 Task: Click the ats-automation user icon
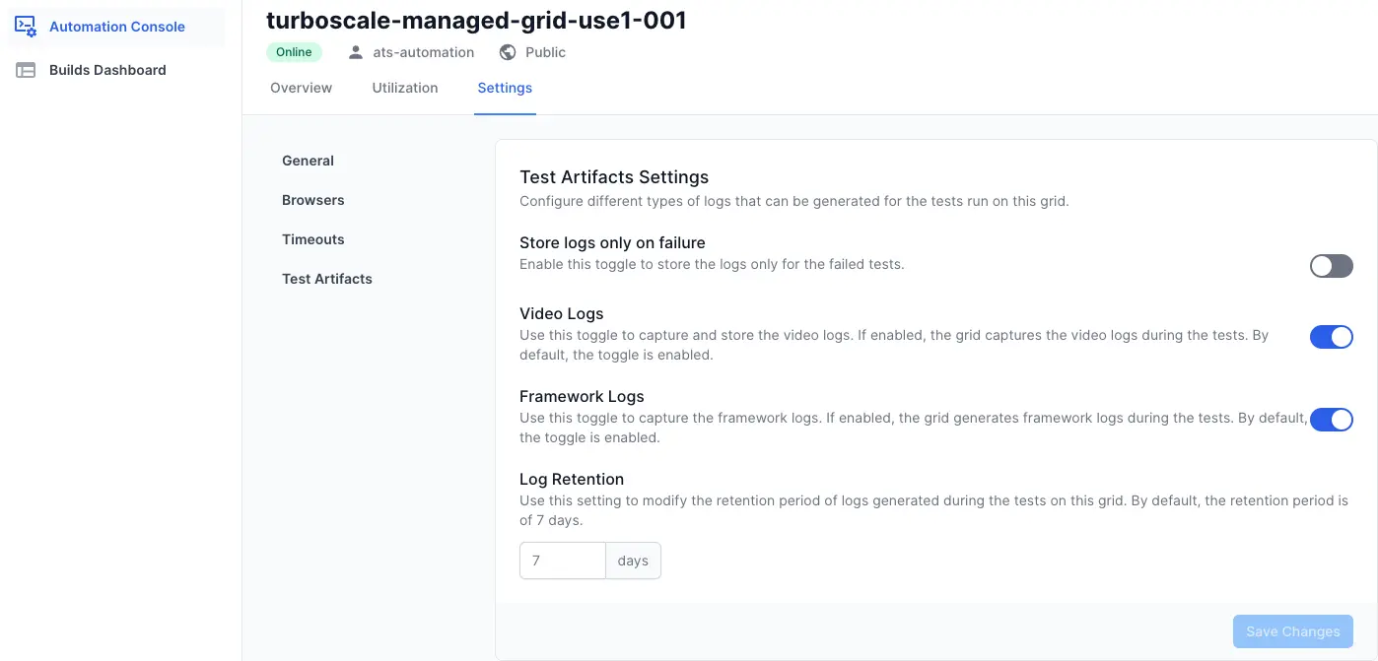point(356,52)
